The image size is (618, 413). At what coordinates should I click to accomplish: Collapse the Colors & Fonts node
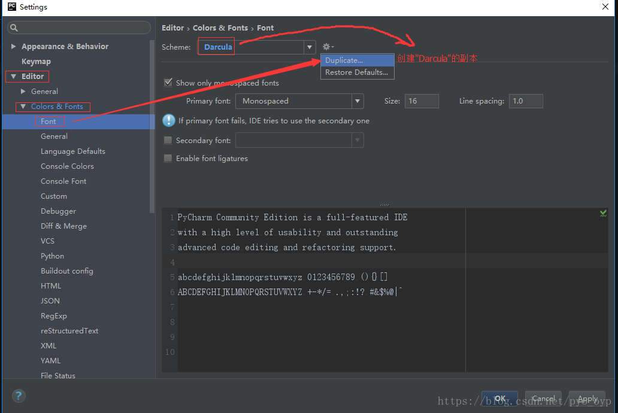[23, 107]
